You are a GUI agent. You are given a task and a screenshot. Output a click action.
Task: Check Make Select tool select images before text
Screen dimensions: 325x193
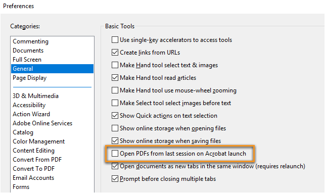[115, 103]
